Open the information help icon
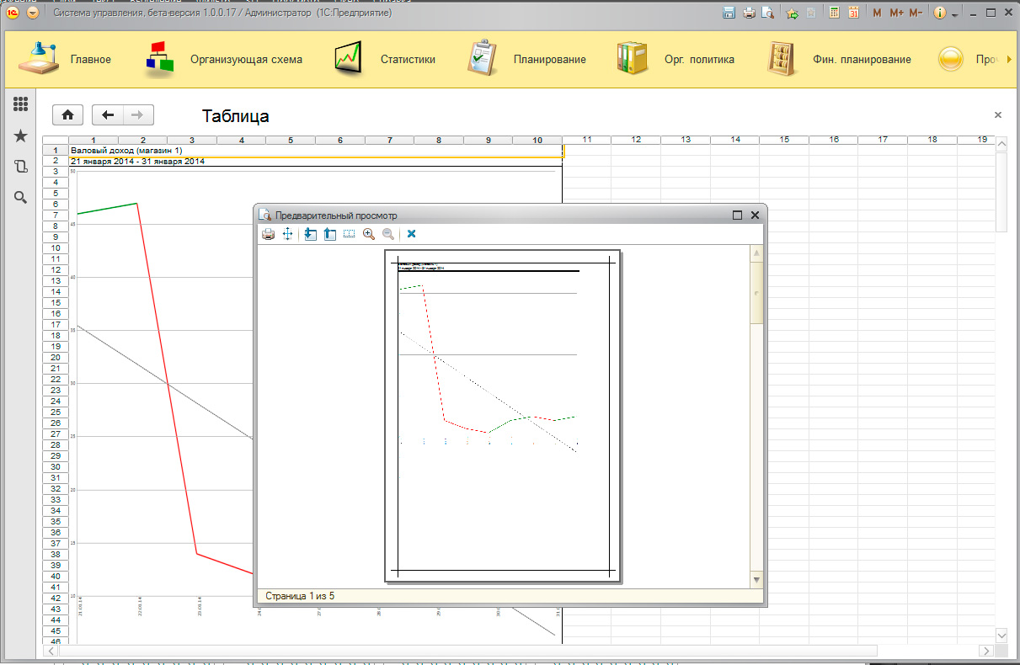The height and width of the screenshot is (665, 1020). pos(940,13)
